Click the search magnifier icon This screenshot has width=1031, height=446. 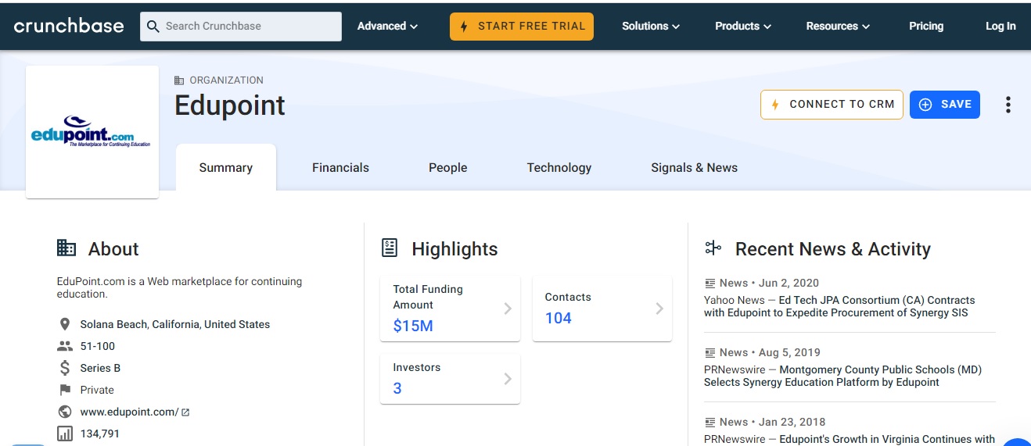point(153,26)
